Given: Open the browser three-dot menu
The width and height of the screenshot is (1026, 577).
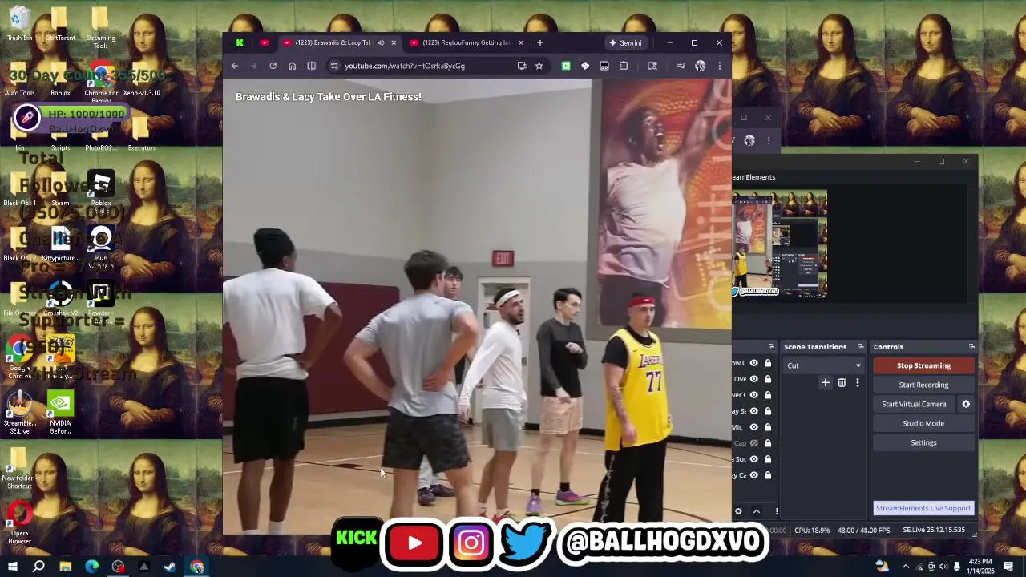Looking at the screenshot, I should (719, 66).
